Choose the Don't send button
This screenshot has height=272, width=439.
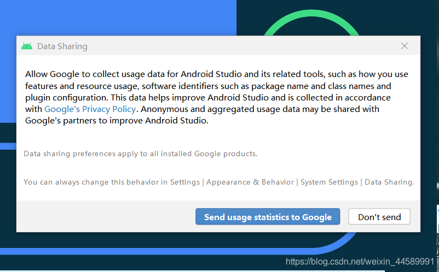point(379,216)
